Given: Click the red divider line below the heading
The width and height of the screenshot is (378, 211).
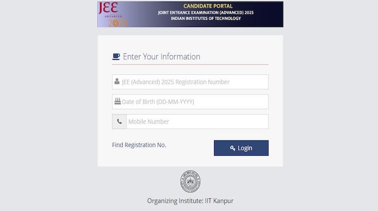Looking at the screenshot, I should pos(190,64).
